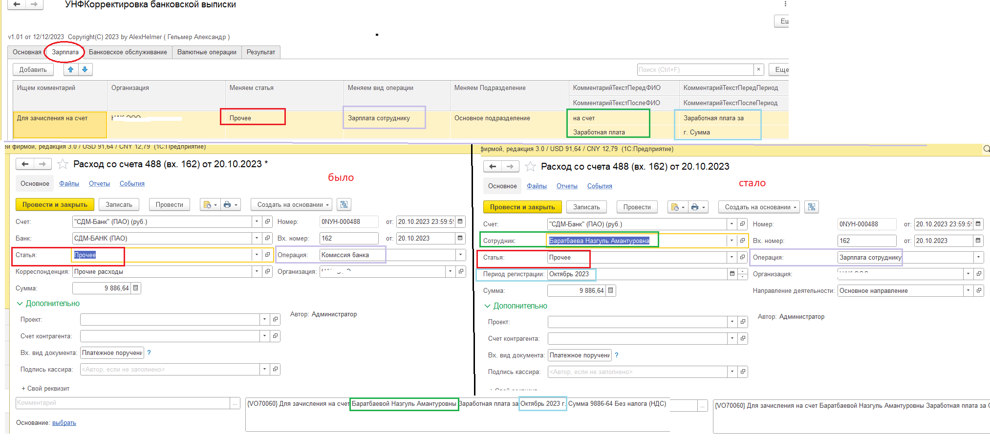
Task: Clear the search field with the x button
Action: coord(758,69)
